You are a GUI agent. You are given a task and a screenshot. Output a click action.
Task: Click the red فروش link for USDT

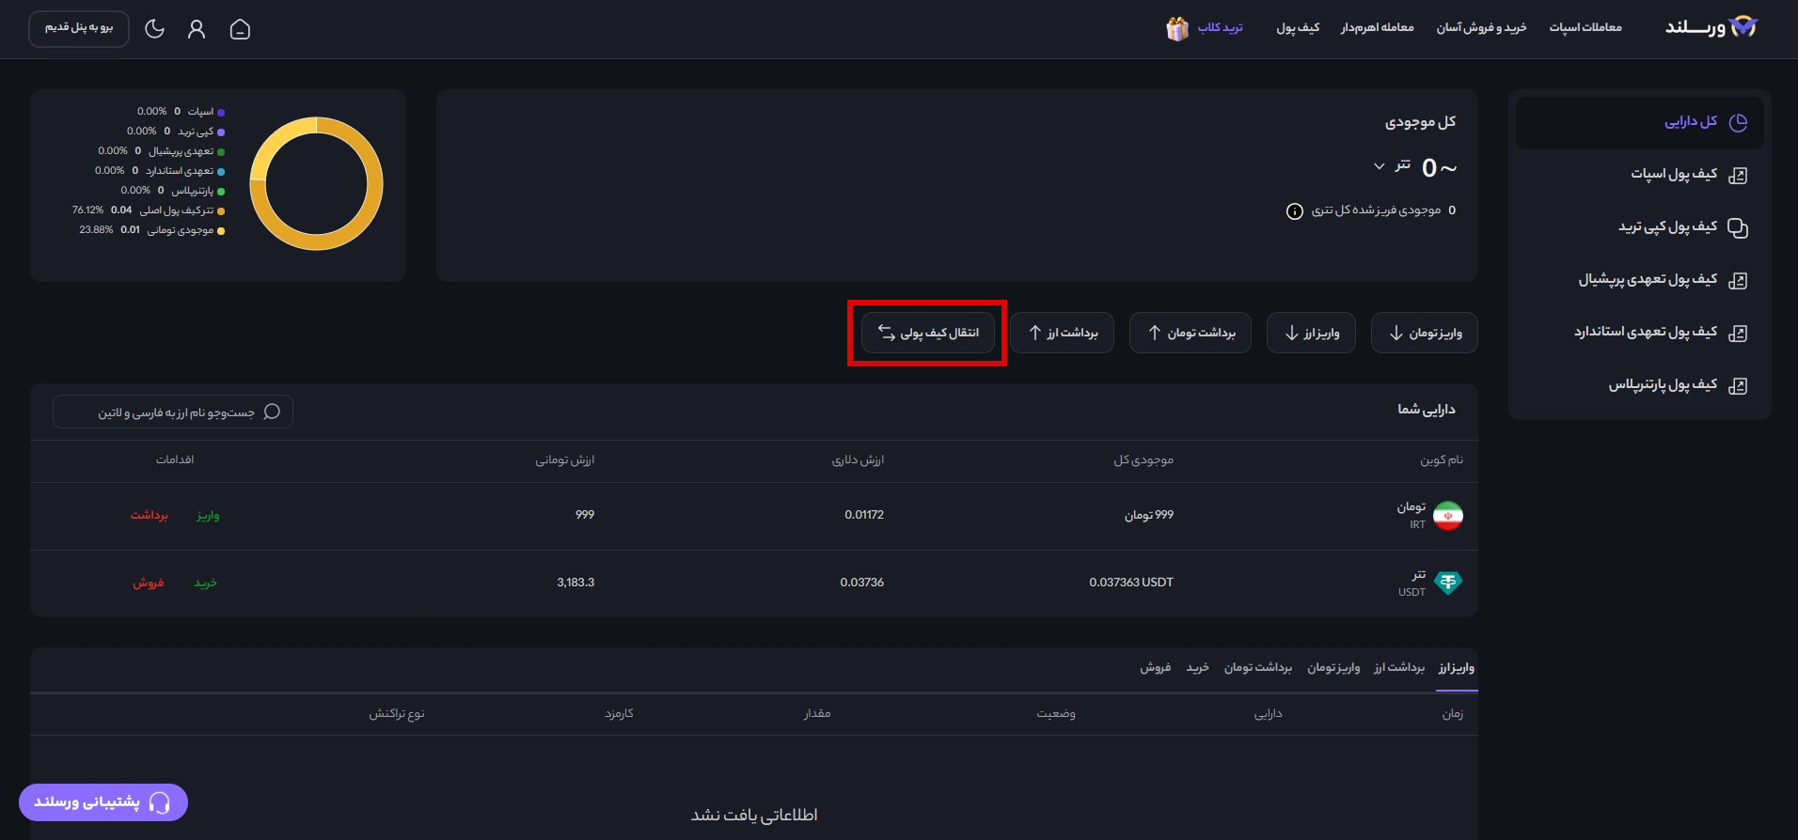click(148, 583)
